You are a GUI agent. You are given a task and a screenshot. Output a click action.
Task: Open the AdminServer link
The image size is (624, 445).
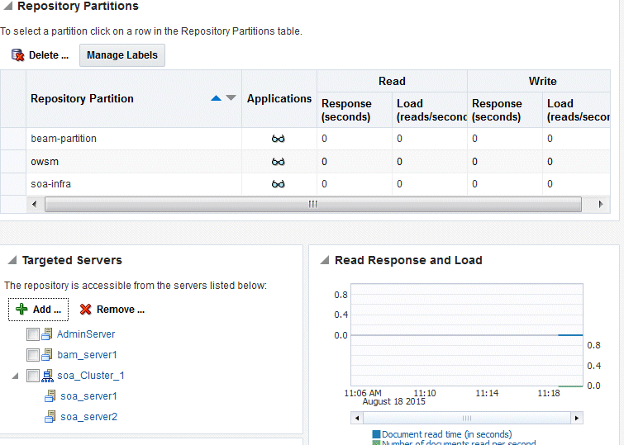pos(86,334)
